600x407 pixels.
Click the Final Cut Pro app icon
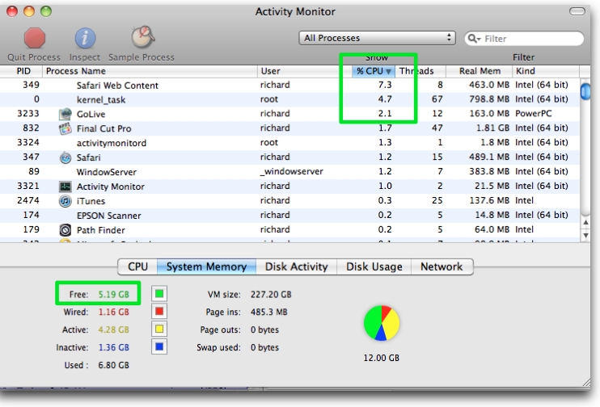point(65,128)
